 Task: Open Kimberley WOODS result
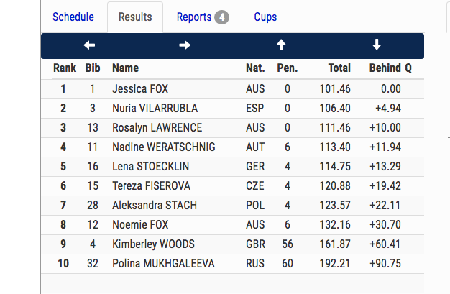point(153,244)
